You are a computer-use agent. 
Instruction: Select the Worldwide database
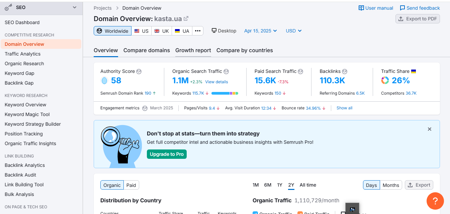point(112,31)
